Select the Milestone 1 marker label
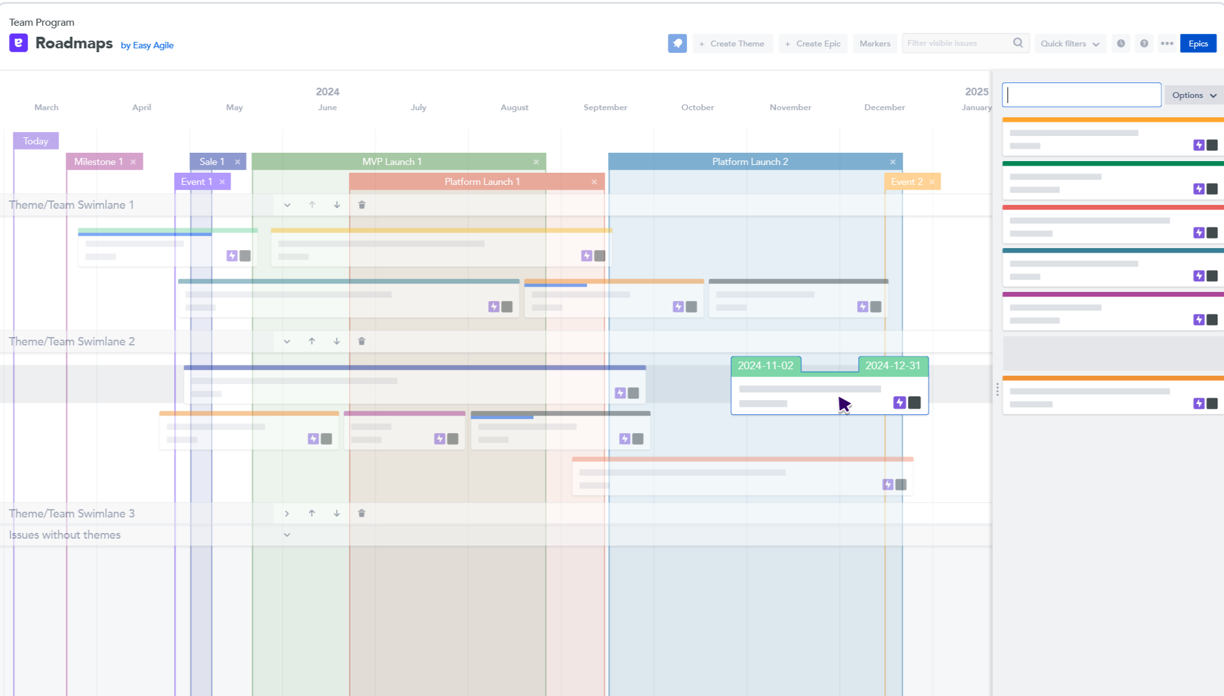1224x696 pixels. coord(98,162)
